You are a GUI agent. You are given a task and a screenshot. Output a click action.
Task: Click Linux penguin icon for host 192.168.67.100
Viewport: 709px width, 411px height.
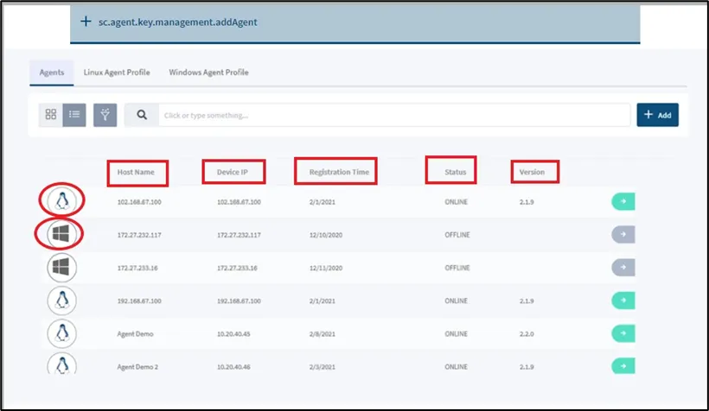pyautogui.click(x=62, y=300)
